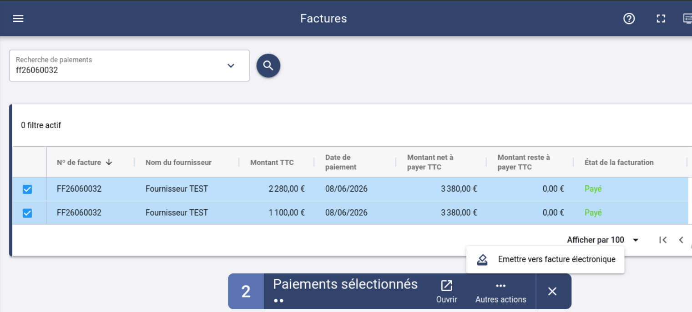Screen dimensions: 692x312
Task: Click État de la facturation header
Action: click(619, 162)
